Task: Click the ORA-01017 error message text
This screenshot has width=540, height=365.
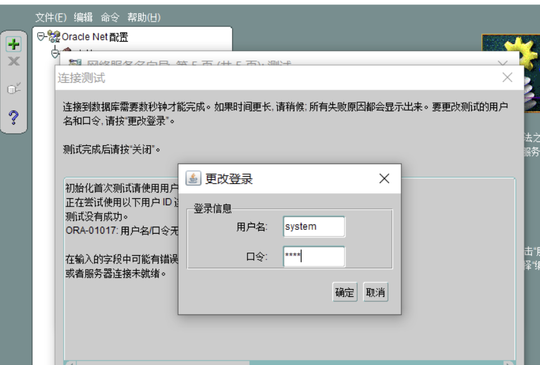Action: coord(122,230)
